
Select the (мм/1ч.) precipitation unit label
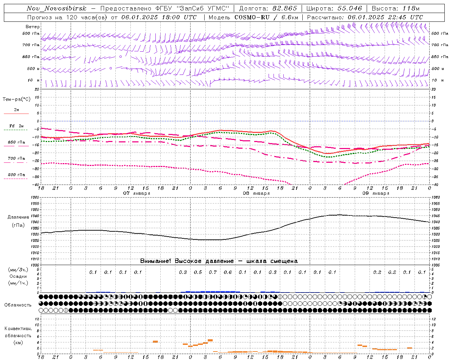click(18, 283)
